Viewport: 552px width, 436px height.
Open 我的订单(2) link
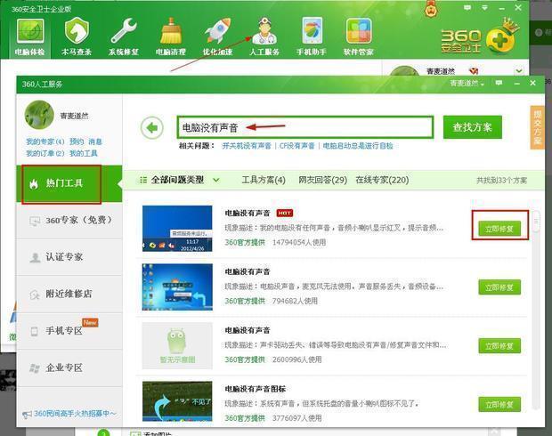tap(45, 153)
